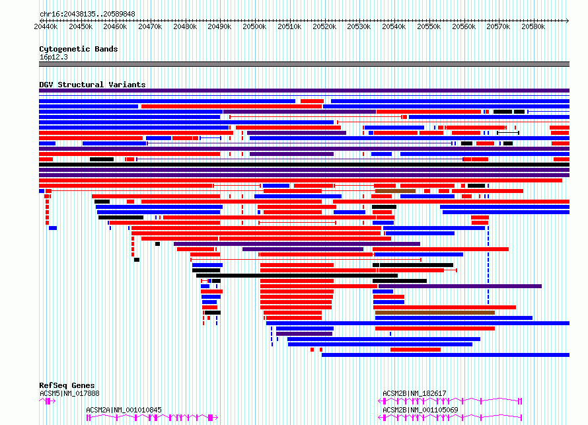Click the 16p12.3 band label

click(x=54, y=57)
